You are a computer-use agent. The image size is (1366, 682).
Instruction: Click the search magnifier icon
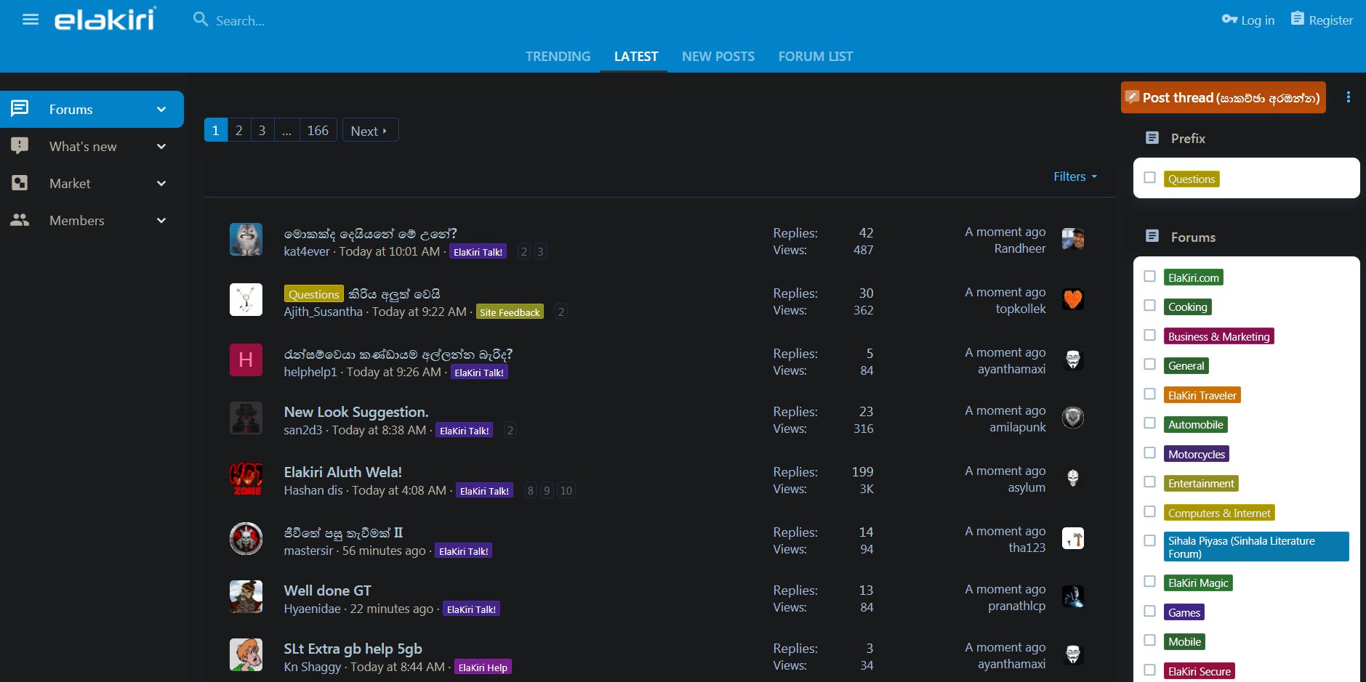point(201,20)
